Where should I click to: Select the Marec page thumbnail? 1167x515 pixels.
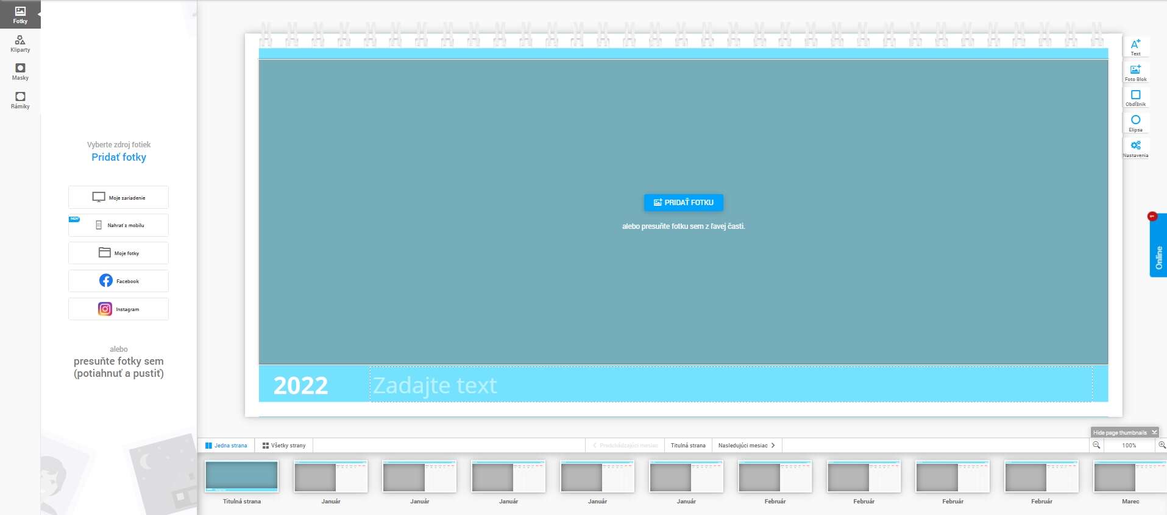tap(1130, 478)
